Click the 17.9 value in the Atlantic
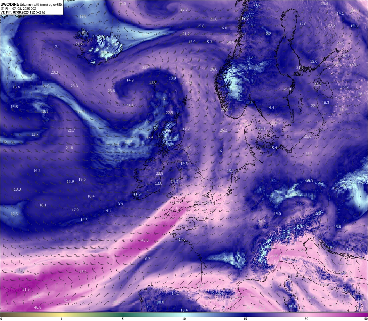This screenshot has width=368, height=321. click(x=75, y=210)
